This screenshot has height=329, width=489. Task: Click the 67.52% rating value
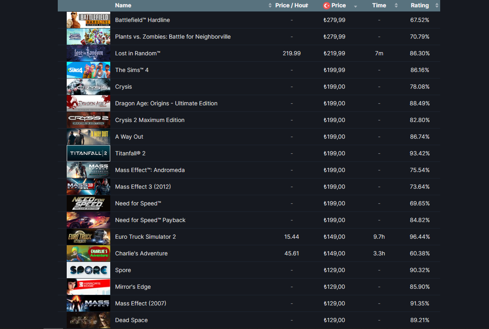[x=420, y=20]
